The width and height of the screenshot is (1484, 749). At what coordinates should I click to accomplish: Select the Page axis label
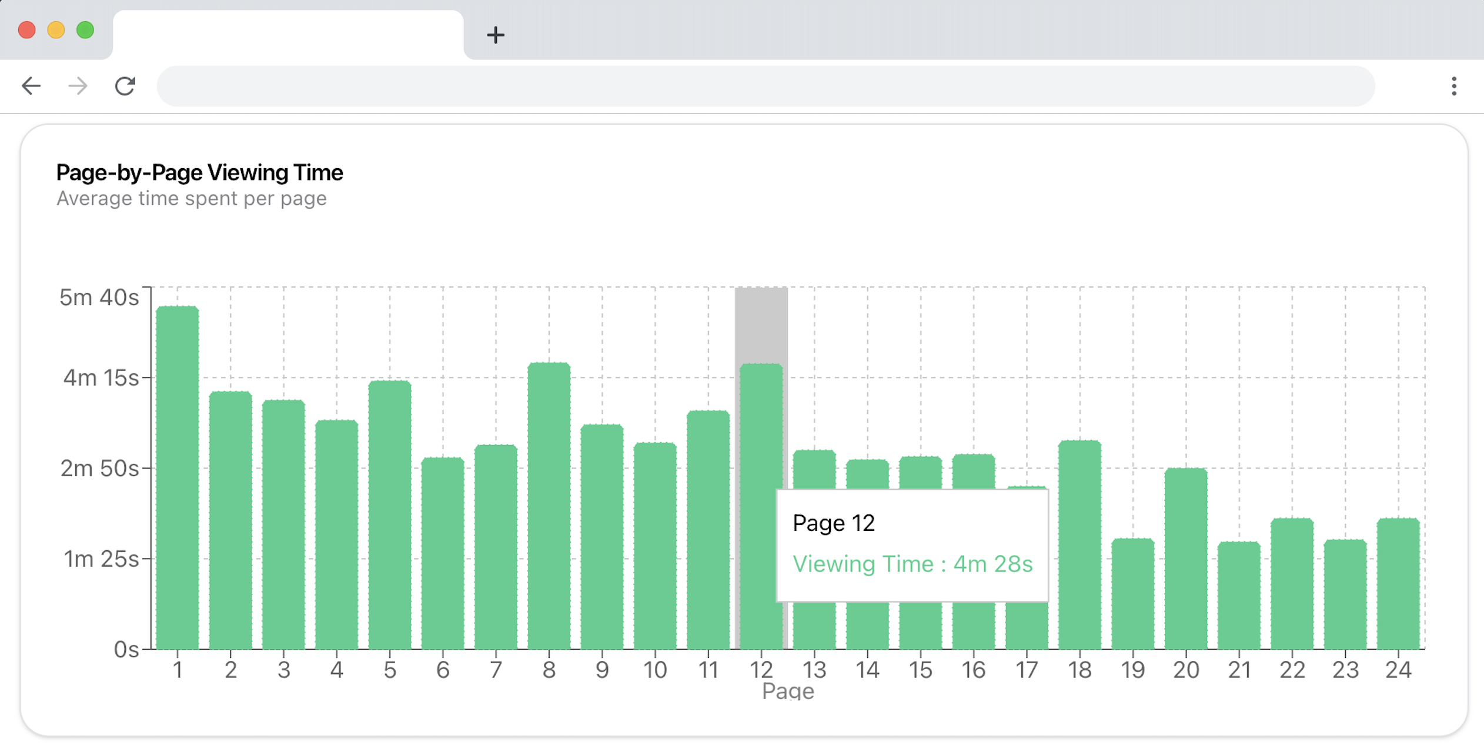point(788,691)
